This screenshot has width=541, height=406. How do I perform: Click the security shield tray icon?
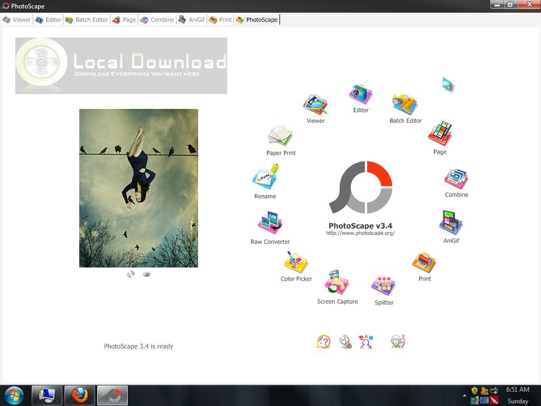pyautogui.click(x=474, y=391)
